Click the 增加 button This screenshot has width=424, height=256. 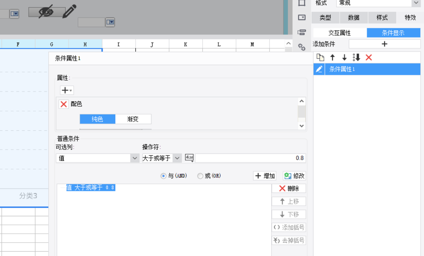(265, 176)
